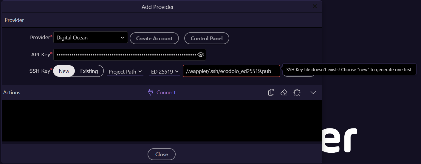The width and height of the screenshot is (421, 164).
Task: Dismiss the Add Provider dialog with X
Action: pyautogui.click(x=315, y=6)
